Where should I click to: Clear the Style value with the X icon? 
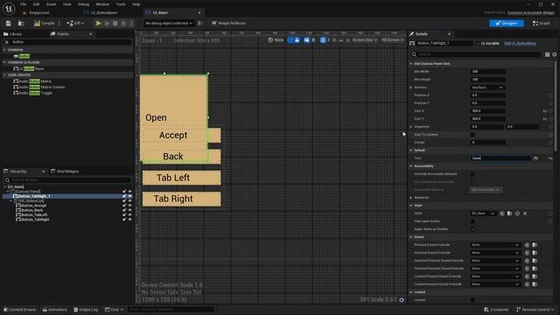click(525, 213)
